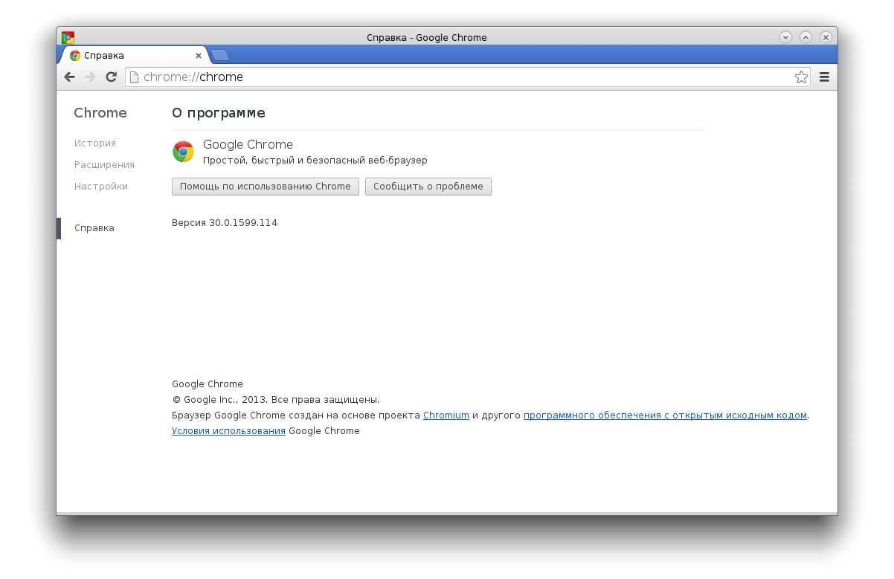Click the forward navigation arrow
Image resolution: width=894 pixels, height=579 pixels.
[90, 77]
